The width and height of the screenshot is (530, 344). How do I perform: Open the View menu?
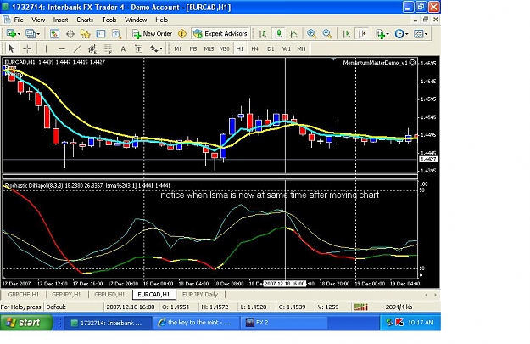(38, 20)
